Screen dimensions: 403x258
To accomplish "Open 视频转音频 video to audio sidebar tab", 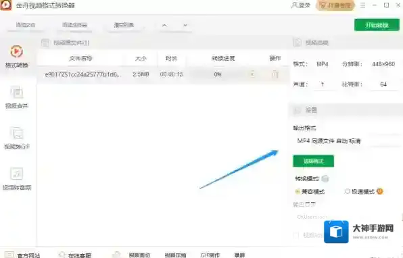I will (17, 179).
